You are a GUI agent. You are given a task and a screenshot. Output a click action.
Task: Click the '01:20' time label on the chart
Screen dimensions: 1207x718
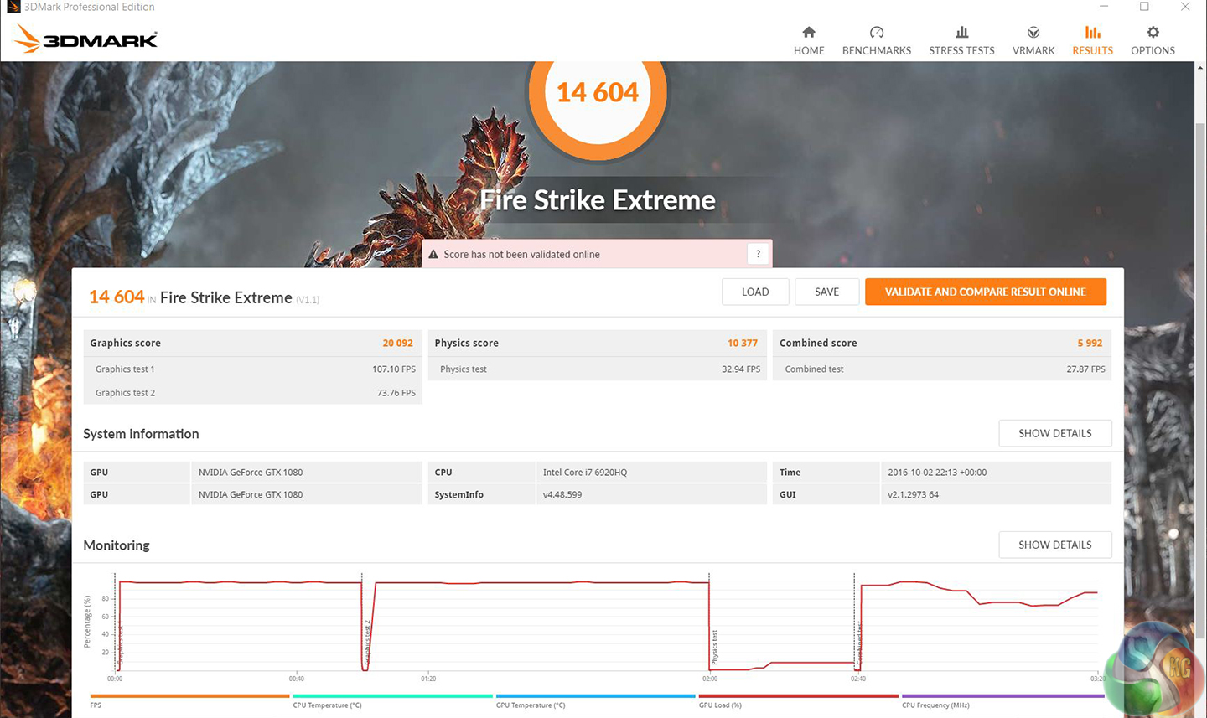click(428, 679)
